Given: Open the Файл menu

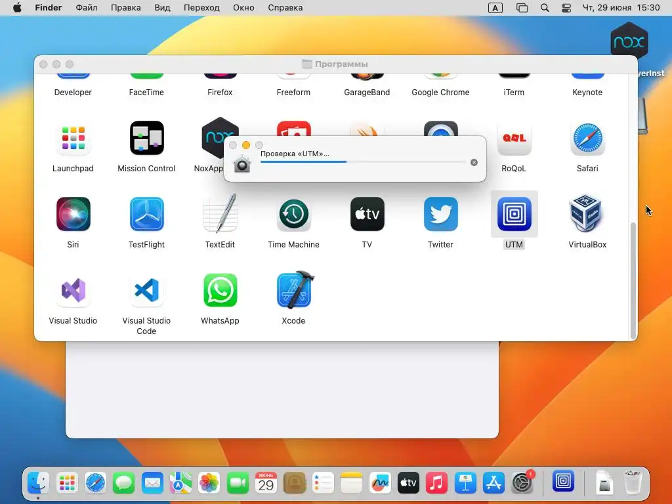Looking at the screenshot, I should click(x=86, y=8).
